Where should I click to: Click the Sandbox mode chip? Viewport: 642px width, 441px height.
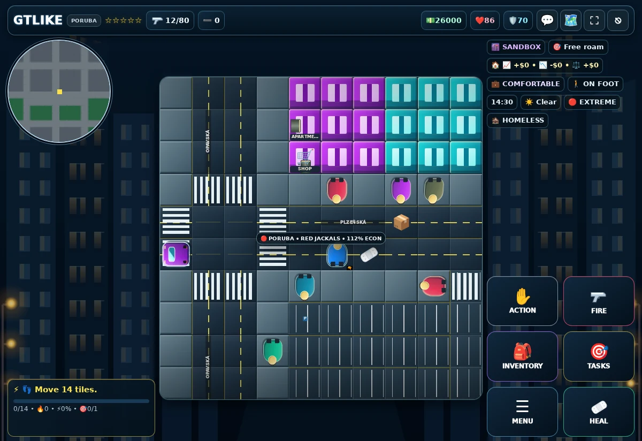coord(516,47)
